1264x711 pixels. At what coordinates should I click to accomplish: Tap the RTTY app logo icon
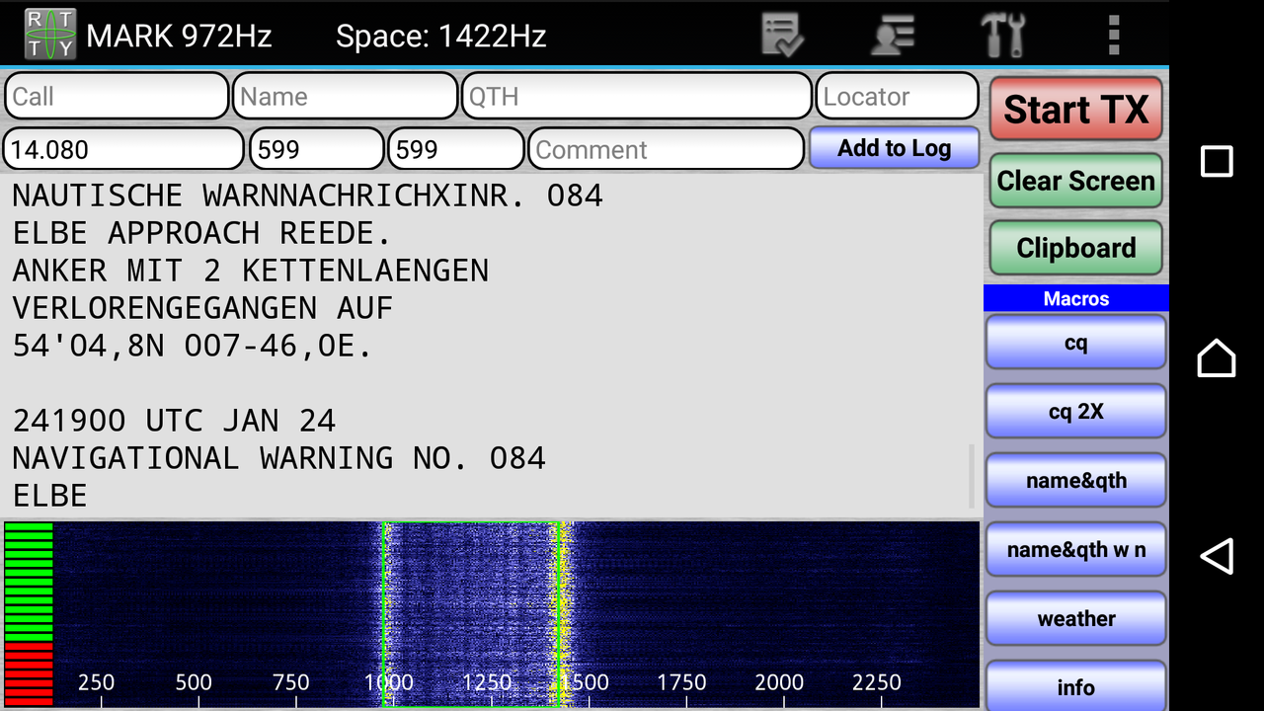pos(50,36)
